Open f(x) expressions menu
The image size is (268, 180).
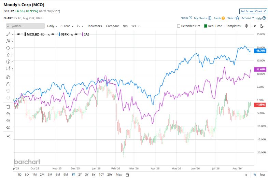point(125,26)
